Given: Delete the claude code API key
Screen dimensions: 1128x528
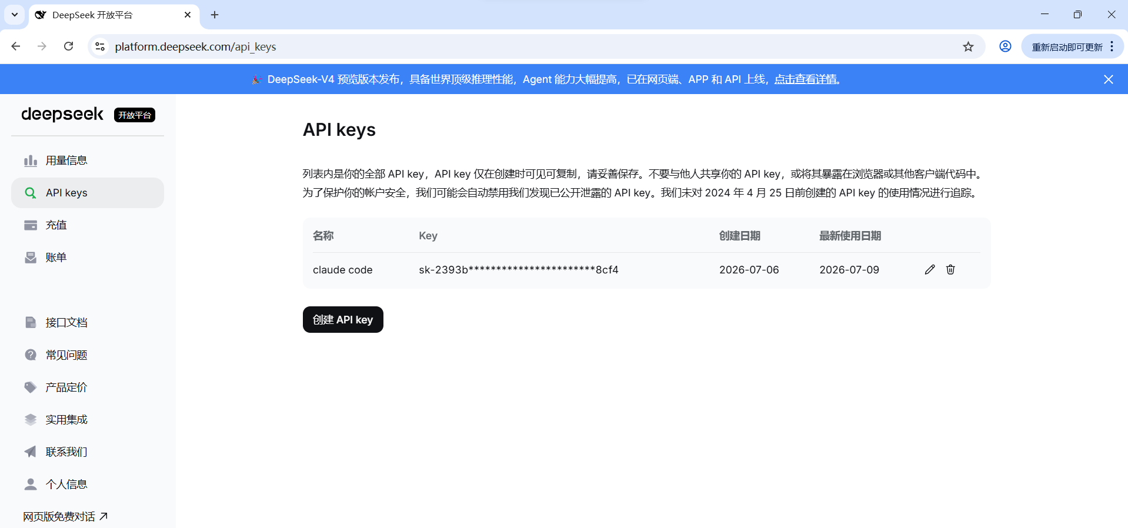Looking at the screenshot, I should (950, 269).
